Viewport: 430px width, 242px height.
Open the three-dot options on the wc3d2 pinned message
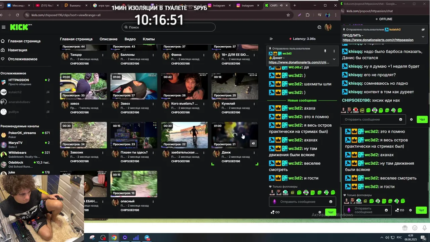point(334,51)
